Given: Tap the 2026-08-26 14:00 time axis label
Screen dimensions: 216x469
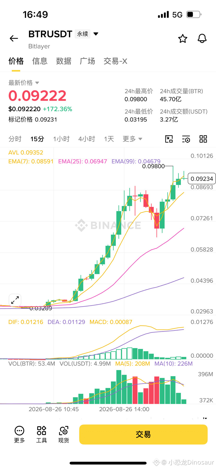Looking at the screenshot, I should [124, 409].
